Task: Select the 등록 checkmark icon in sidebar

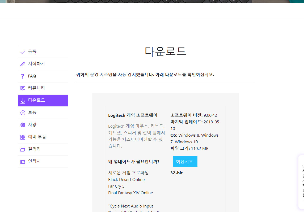Action: click(x=23, y=52)
